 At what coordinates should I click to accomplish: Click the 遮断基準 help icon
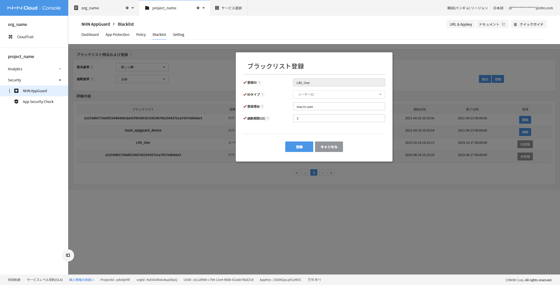[x=92, y=79]
